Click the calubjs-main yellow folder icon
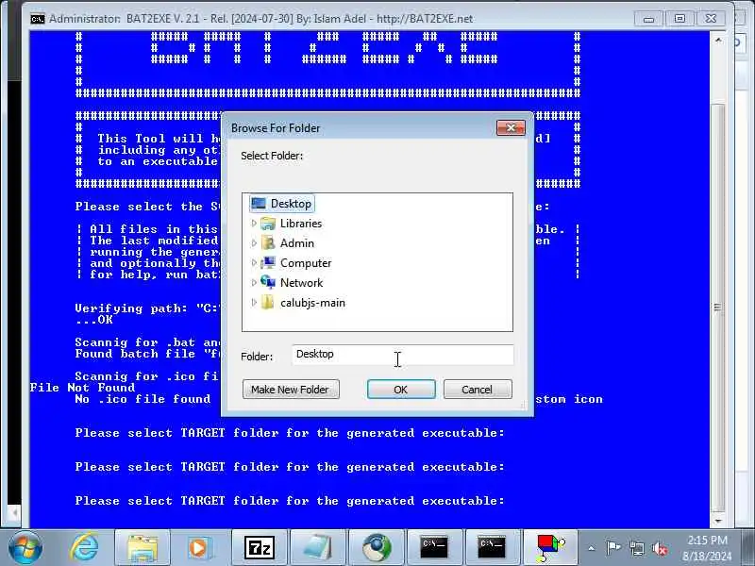The height and width of the screenshot is (566, 755). click(268, 302)
